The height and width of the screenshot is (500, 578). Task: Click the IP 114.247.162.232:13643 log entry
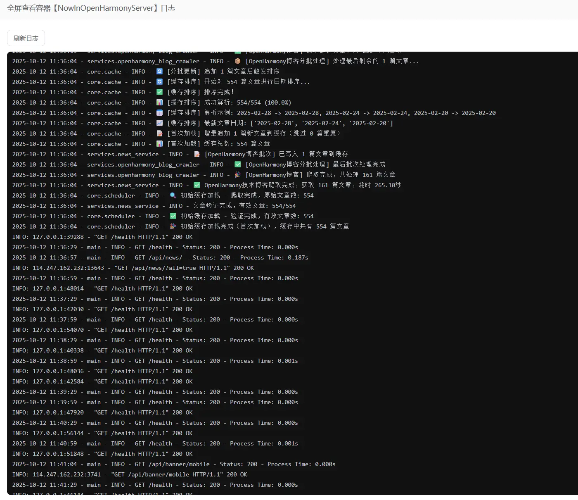point(69,268)
